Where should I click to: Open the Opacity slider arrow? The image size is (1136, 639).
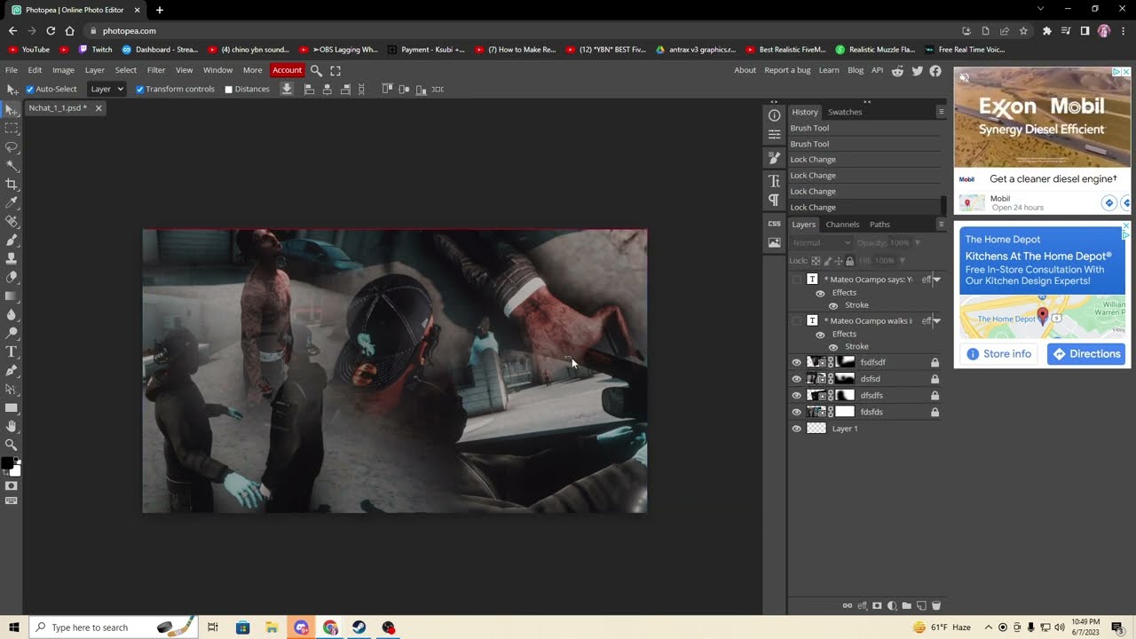pyautogui.click(x=918, y=242)
